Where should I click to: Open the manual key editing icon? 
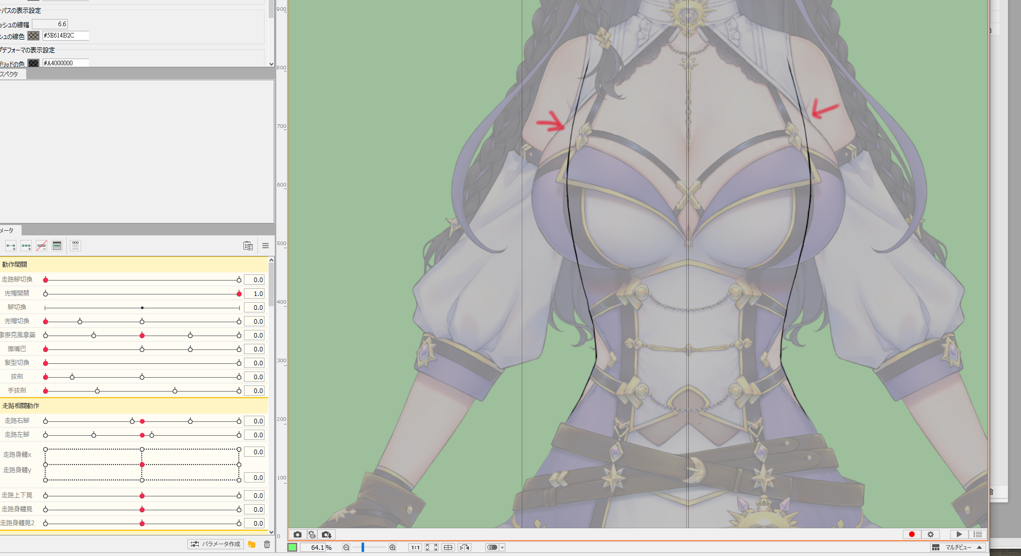coord(57,246)
